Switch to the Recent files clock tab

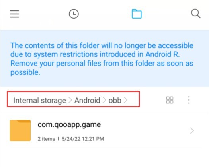coord(74,14)
